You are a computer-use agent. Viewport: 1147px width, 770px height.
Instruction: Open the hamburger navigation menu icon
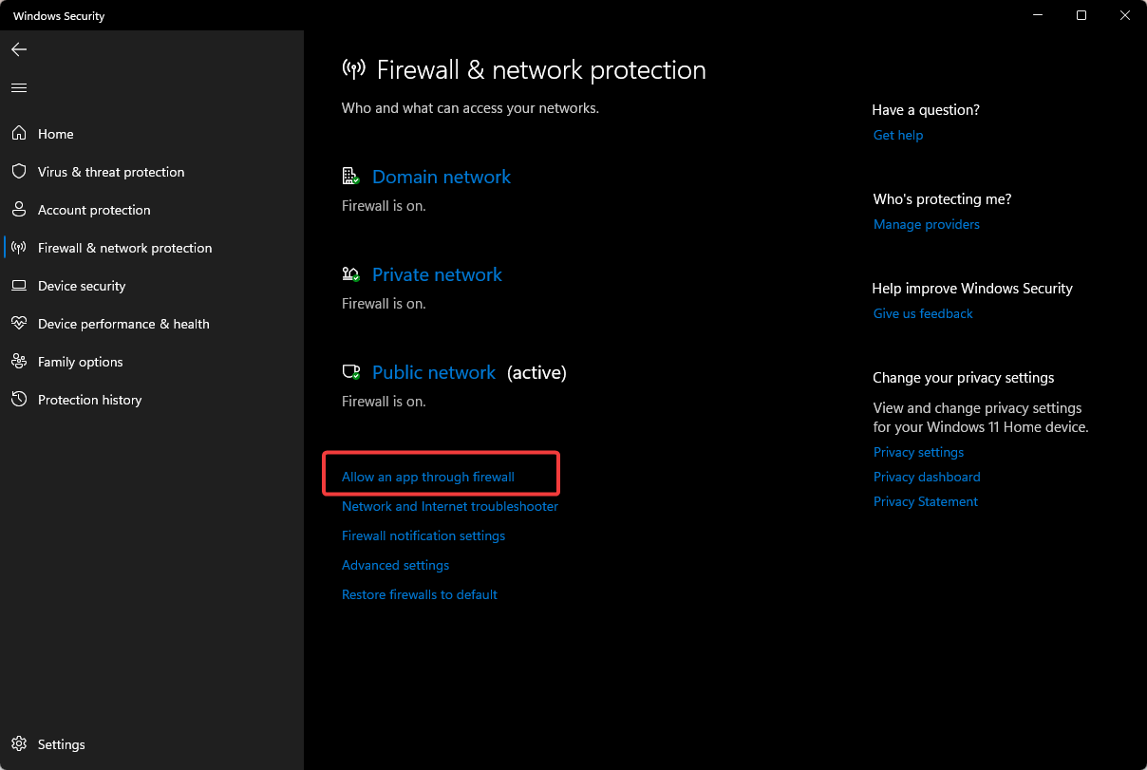point(19,87)
